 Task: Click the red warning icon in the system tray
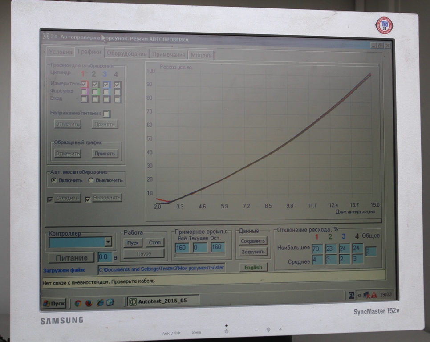click(x=374, y=295)
